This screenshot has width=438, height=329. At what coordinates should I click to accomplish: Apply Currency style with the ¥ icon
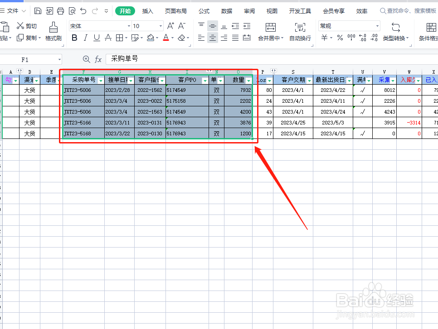click(x=325, y=38)
